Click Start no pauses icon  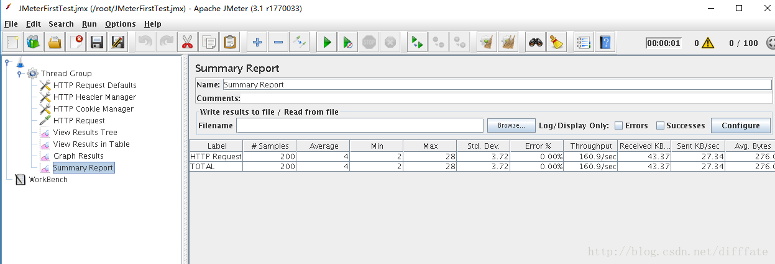click(x=348, y=42)
